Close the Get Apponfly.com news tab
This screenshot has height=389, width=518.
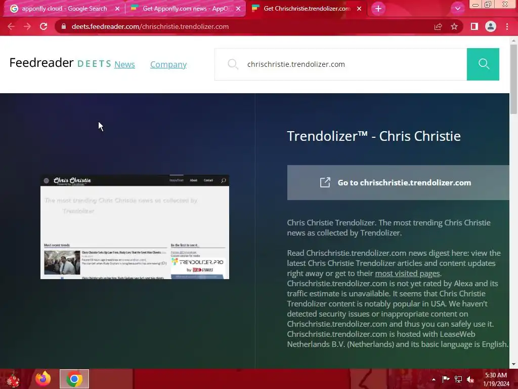238,9
